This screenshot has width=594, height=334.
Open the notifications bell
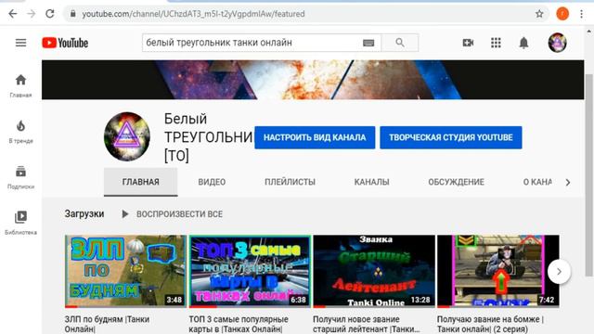(523, 43)
